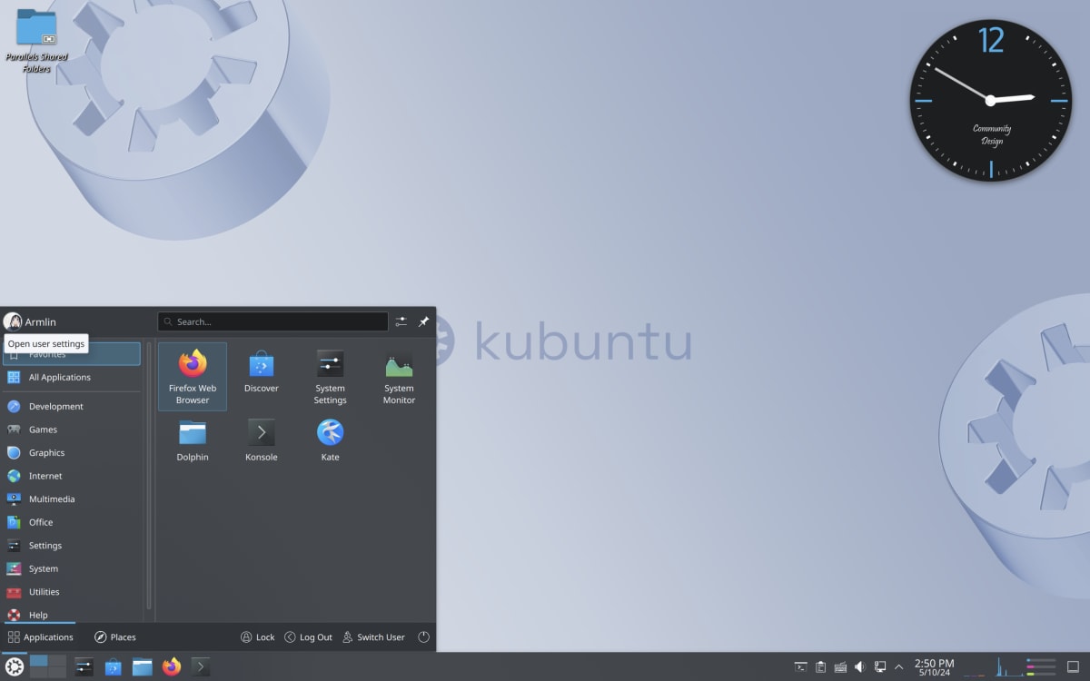The image size is (1090, 681).
Task: Open the Help category
Action: point(72,614)
